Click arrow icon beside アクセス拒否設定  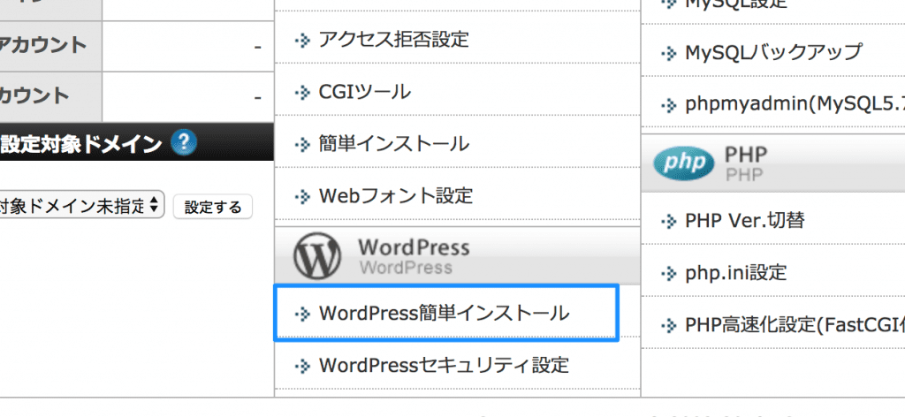(302, 41)
